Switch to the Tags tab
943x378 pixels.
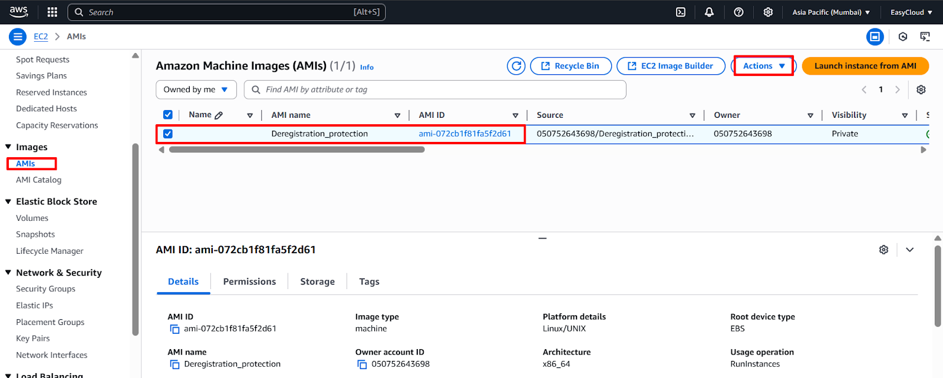click(x=370, y=281)
